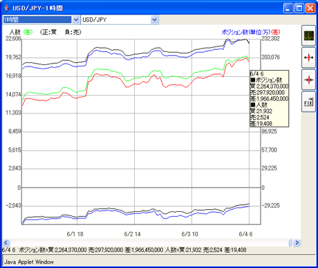Click the left scroll arrow below chart
This screenshot has width=318, height=268.
(x=6, y=242)
